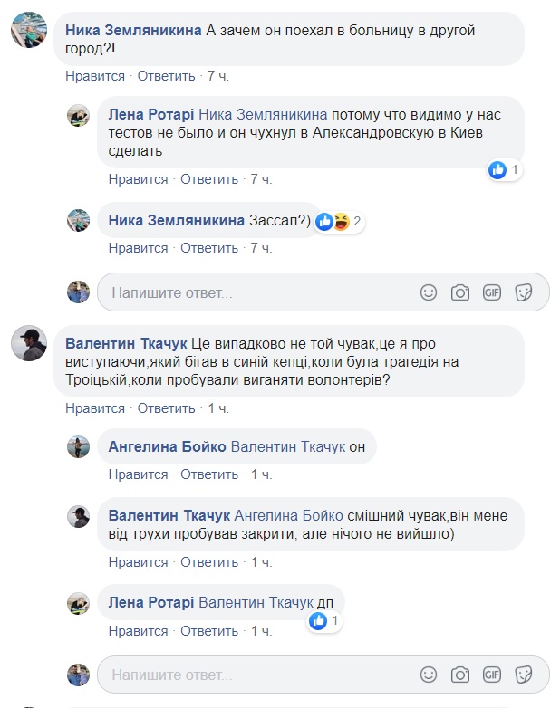Open GIF picker in first reply box
The height and width of the screenshot is (708, 560).
pyautogui.click(x=491, y=292)
